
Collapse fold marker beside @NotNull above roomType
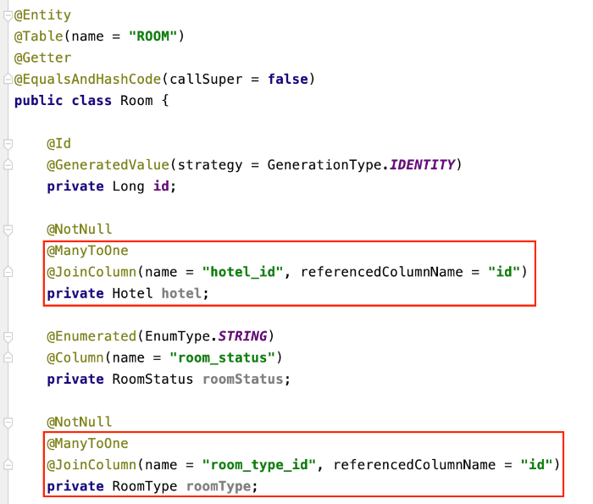8,423
